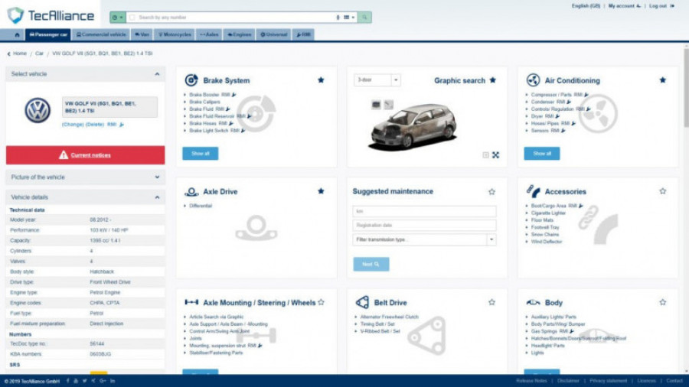Click RMI wrench icon beside vehicle Delete link

click(122, 125)
